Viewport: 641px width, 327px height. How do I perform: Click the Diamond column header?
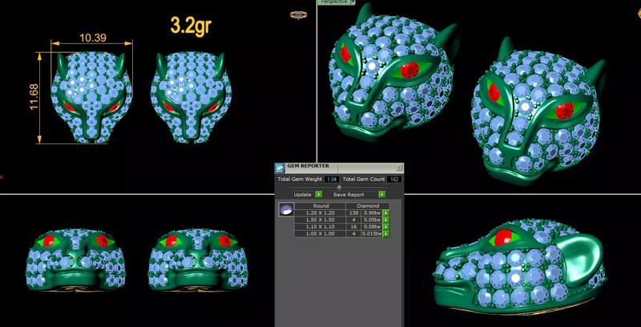pyautogui.click(x=368, y=206)
